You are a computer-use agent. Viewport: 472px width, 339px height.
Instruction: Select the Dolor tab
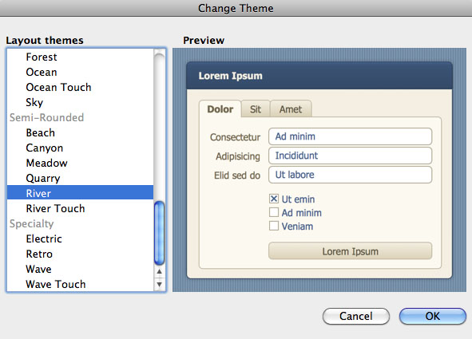(220, 109)
